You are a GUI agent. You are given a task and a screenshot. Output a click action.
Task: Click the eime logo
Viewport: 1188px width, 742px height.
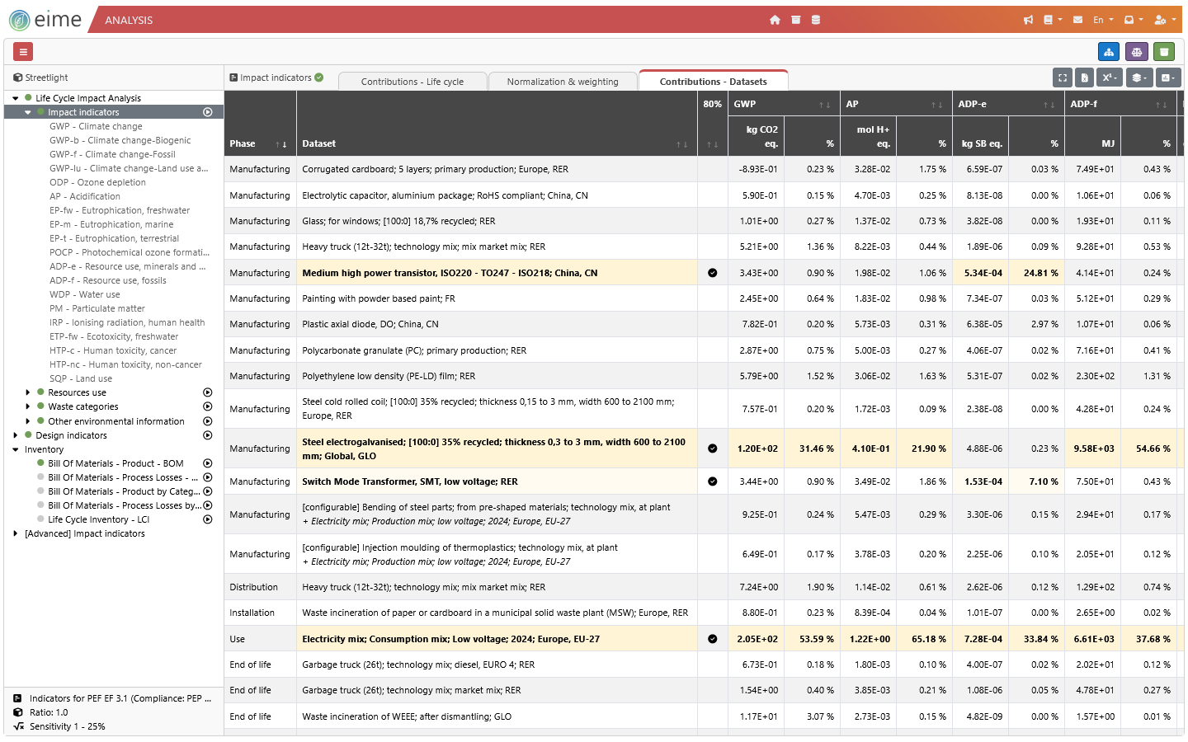tap(45, 20)
